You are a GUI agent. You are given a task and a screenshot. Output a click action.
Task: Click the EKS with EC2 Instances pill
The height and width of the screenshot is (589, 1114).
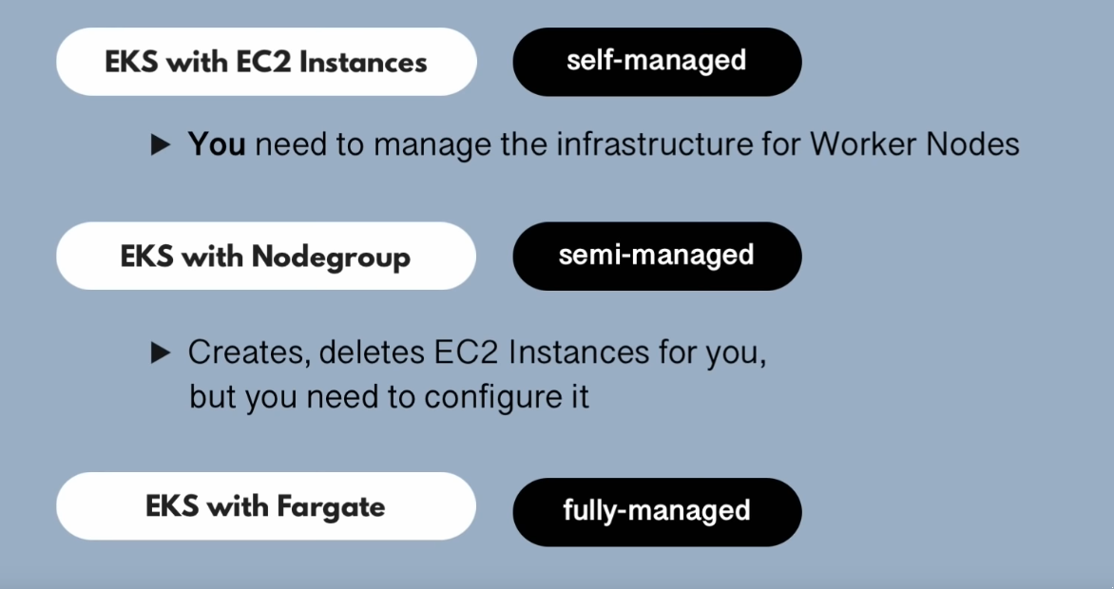point(266,63)
